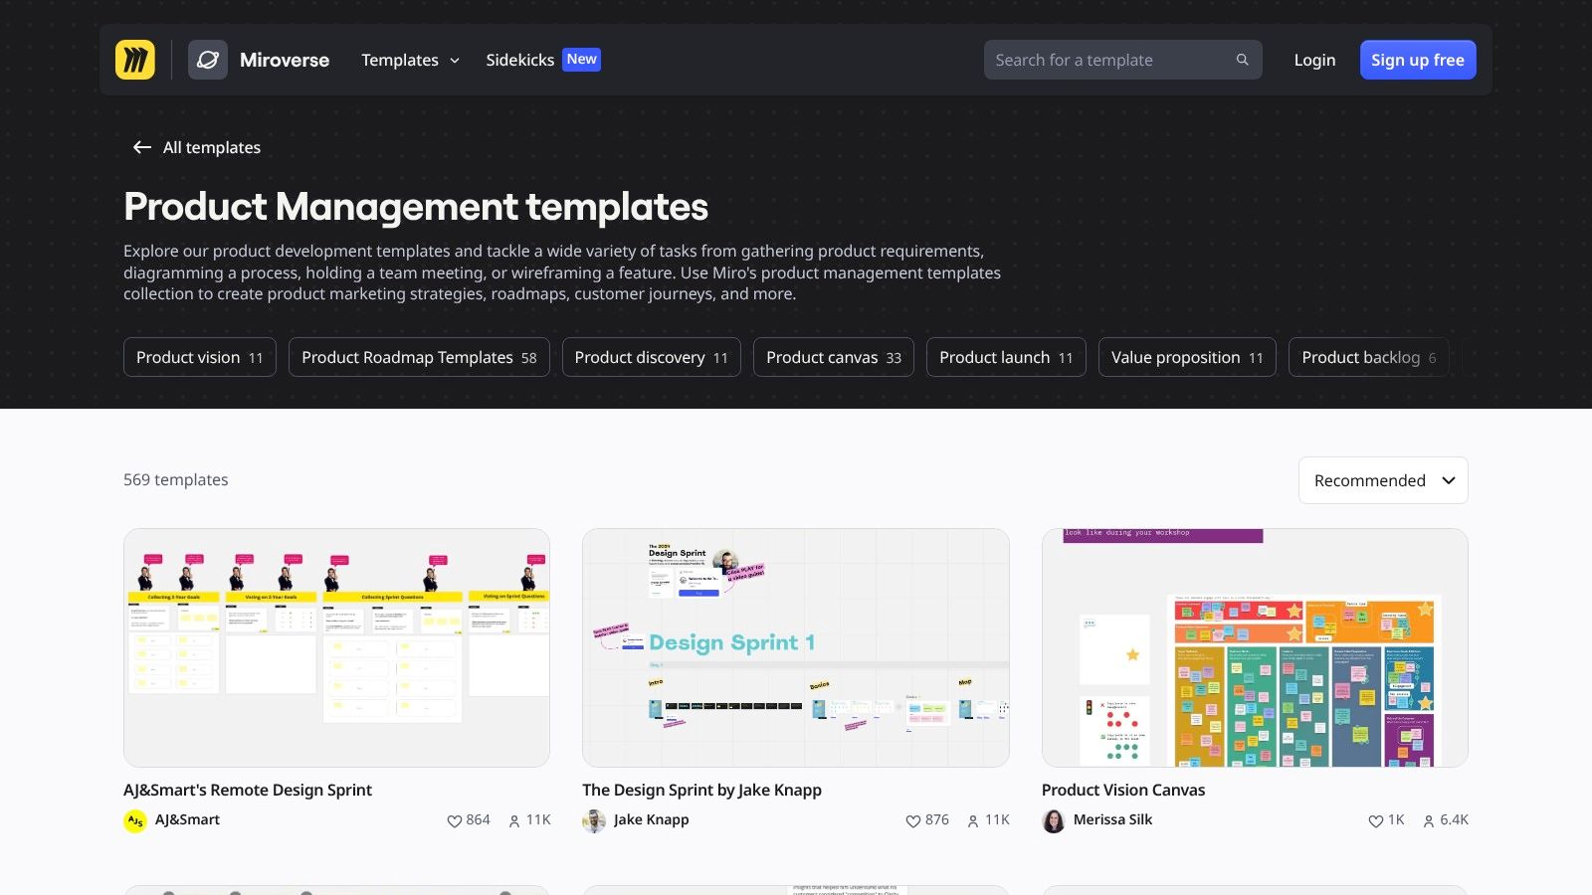
Task: Open the Recommended sort dropdown
Action: coord(1383,480)
